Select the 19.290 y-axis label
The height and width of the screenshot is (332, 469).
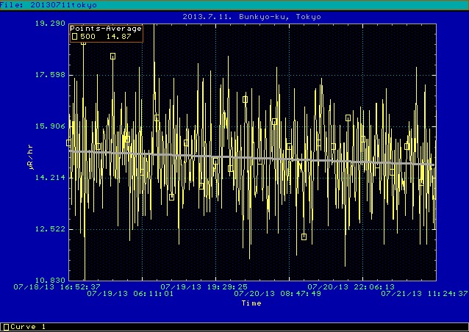[x=49, y=24]
